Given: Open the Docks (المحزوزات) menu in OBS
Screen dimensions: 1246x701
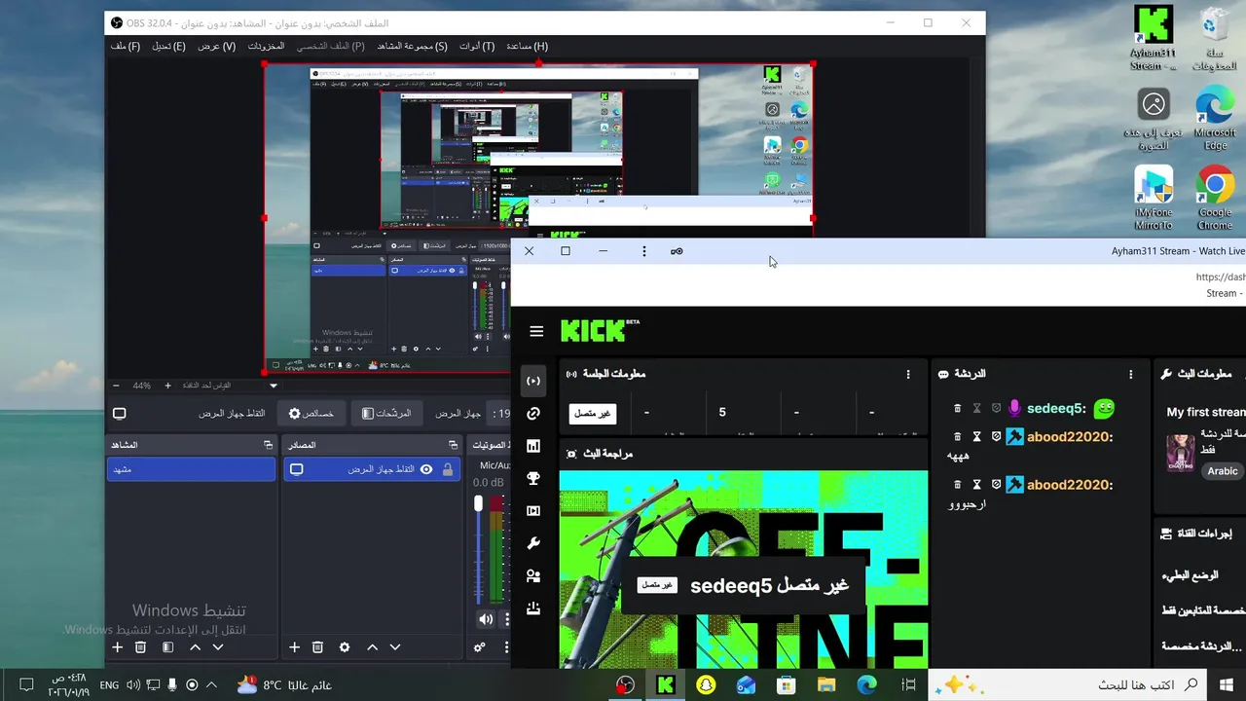Looking at the screenshot, I should 266,46.
